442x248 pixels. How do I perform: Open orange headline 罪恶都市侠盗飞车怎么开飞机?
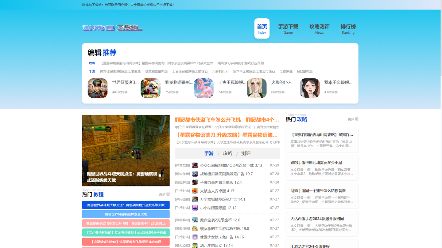(x=227, y=120)
